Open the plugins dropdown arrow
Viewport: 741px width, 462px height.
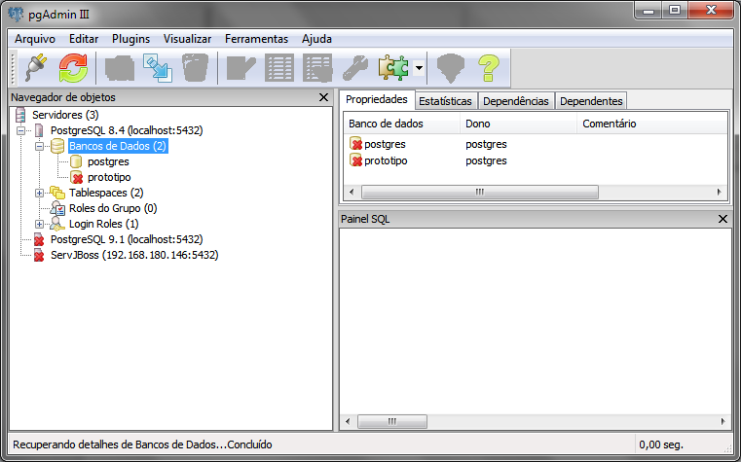point(419,68)
